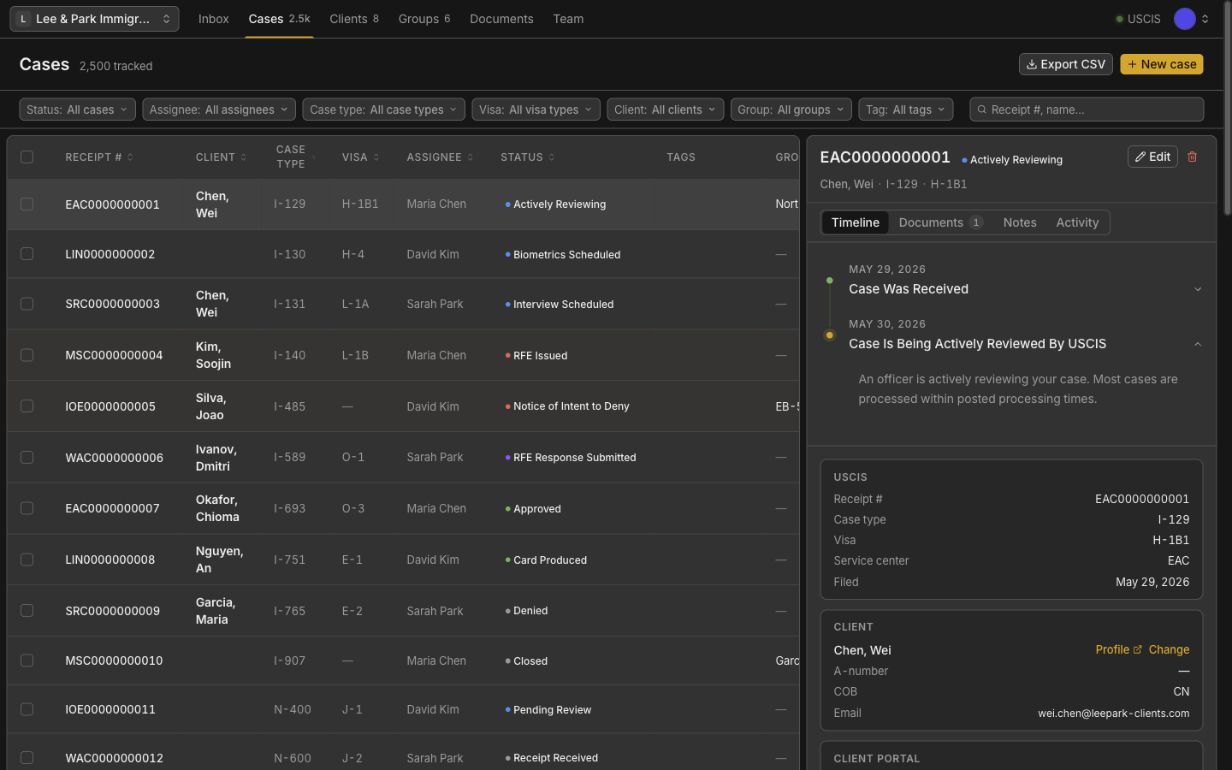Image resolution: width=1232 pixels, height=770 pixels.
Task: Sort by Case Type column sort icon
Action: 313,157
